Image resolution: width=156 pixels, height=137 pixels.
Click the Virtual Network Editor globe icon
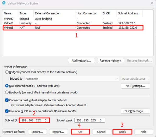[4, 3]
